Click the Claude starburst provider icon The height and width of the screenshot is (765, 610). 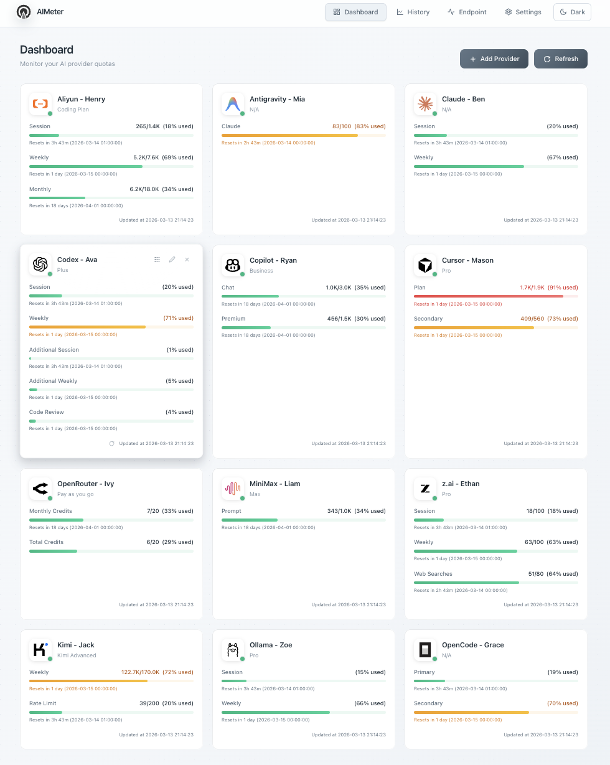point(425,104)
